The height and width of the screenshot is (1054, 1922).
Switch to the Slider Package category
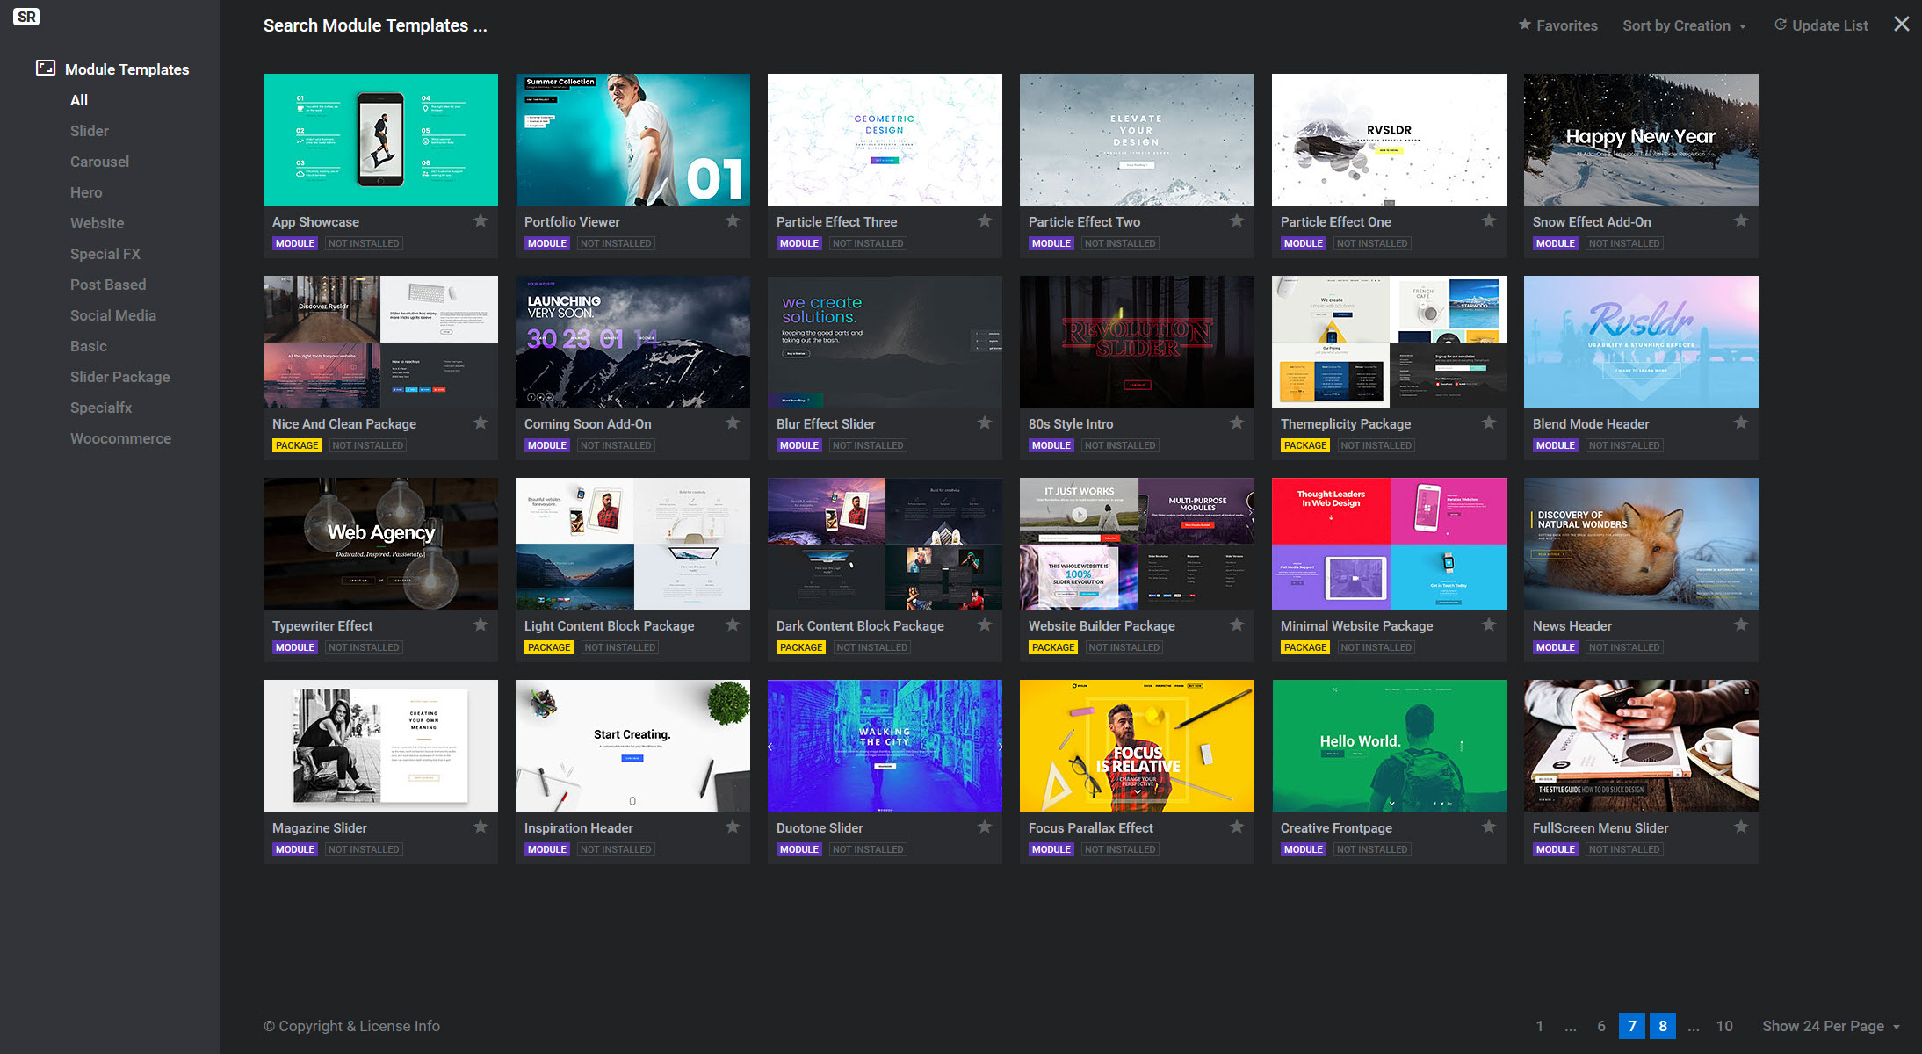click(120, 377)
